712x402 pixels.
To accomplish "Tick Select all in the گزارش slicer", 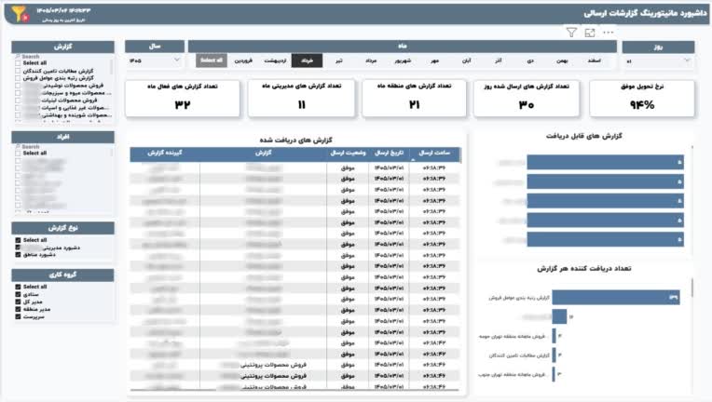I will [x=18, y=63].
